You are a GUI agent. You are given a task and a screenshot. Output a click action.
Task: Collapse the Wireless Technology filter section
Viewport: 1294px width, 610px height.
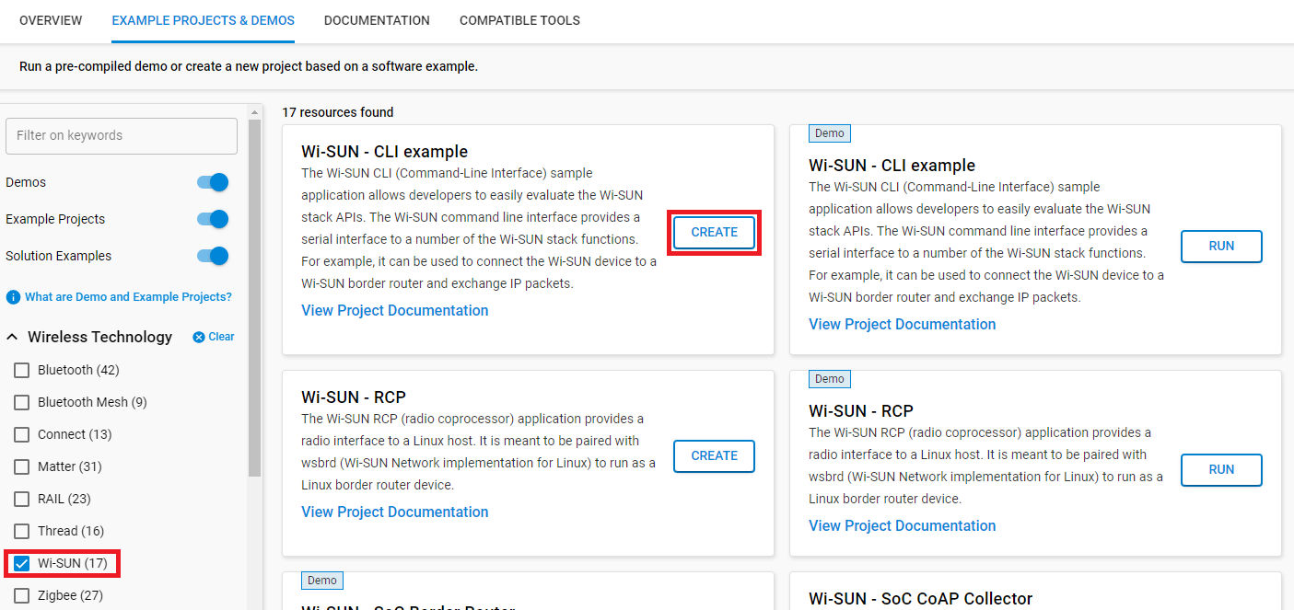12,337
